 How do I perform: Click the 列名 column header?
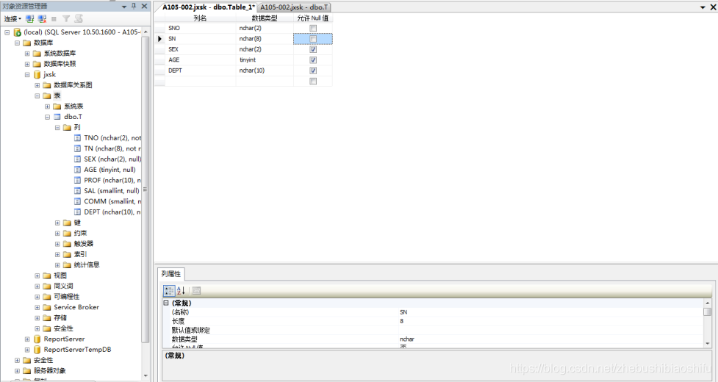pyautogui.click(x=201, y=18)
